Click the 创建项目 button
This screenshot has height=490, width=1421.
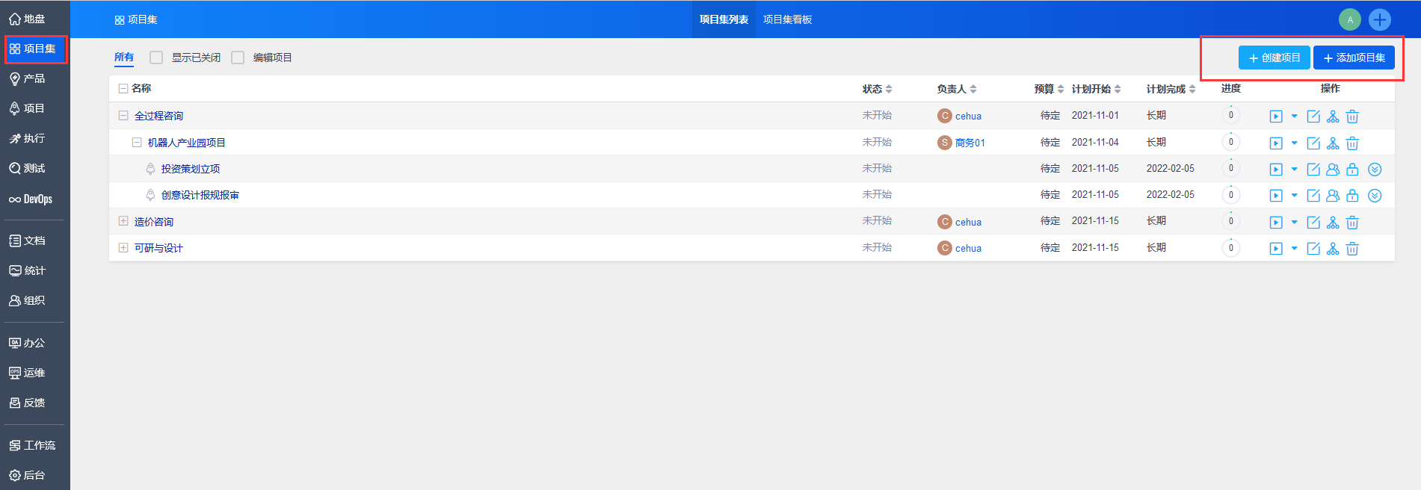click(x=1274, y=58)
